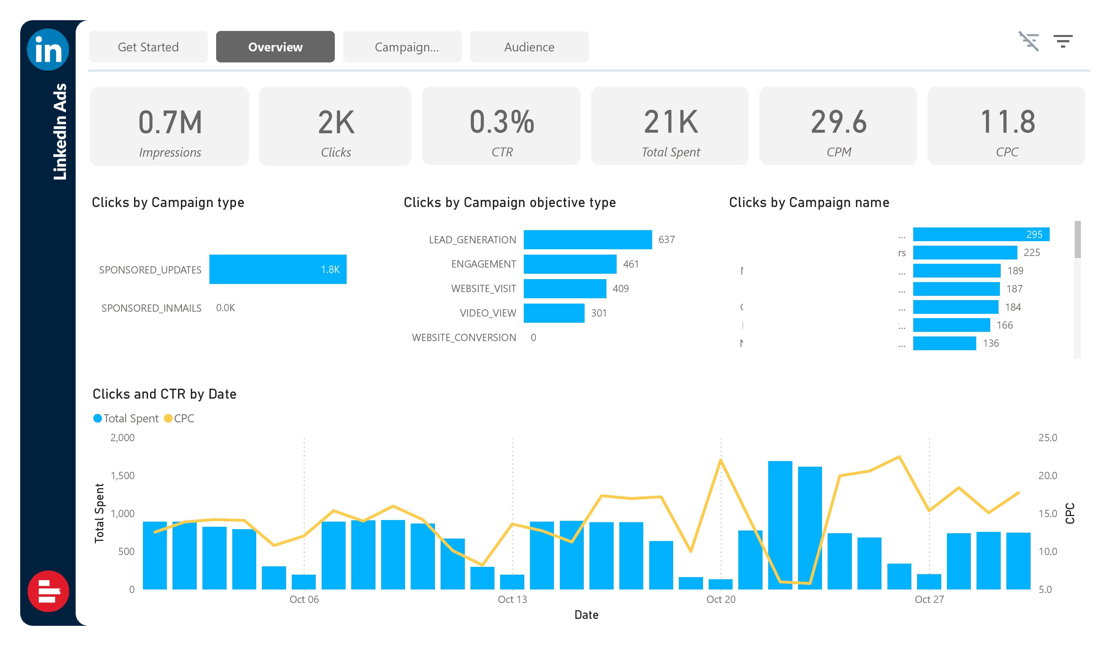
Task: Toggle the CPC legend item
Action: click(x=185, y=418)
